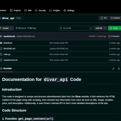Click the Introduction heading

[12, 90]
